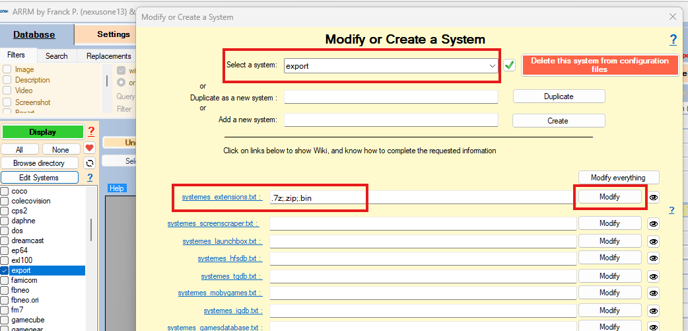Open the Settings tab

point(114,34)
